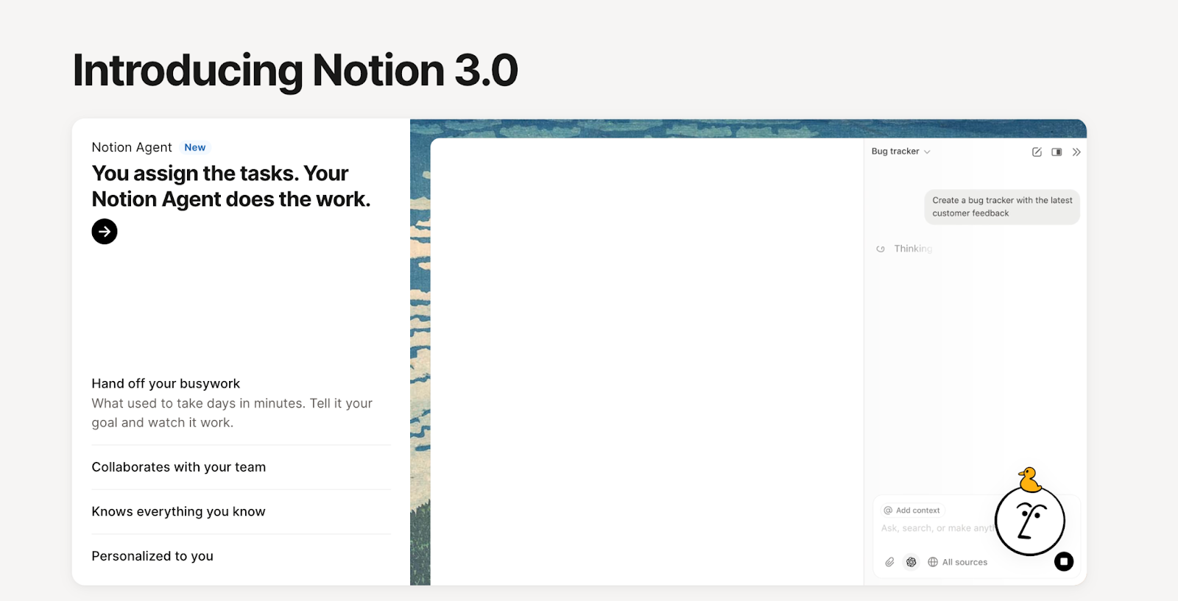Expand Collaborates with your team section
The image size is (1178, 601).
pos(241,467)
